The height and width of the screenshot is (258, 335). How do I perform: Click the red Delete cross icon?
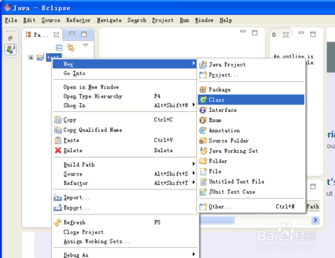pyautogui.click(x=58, y=150)
